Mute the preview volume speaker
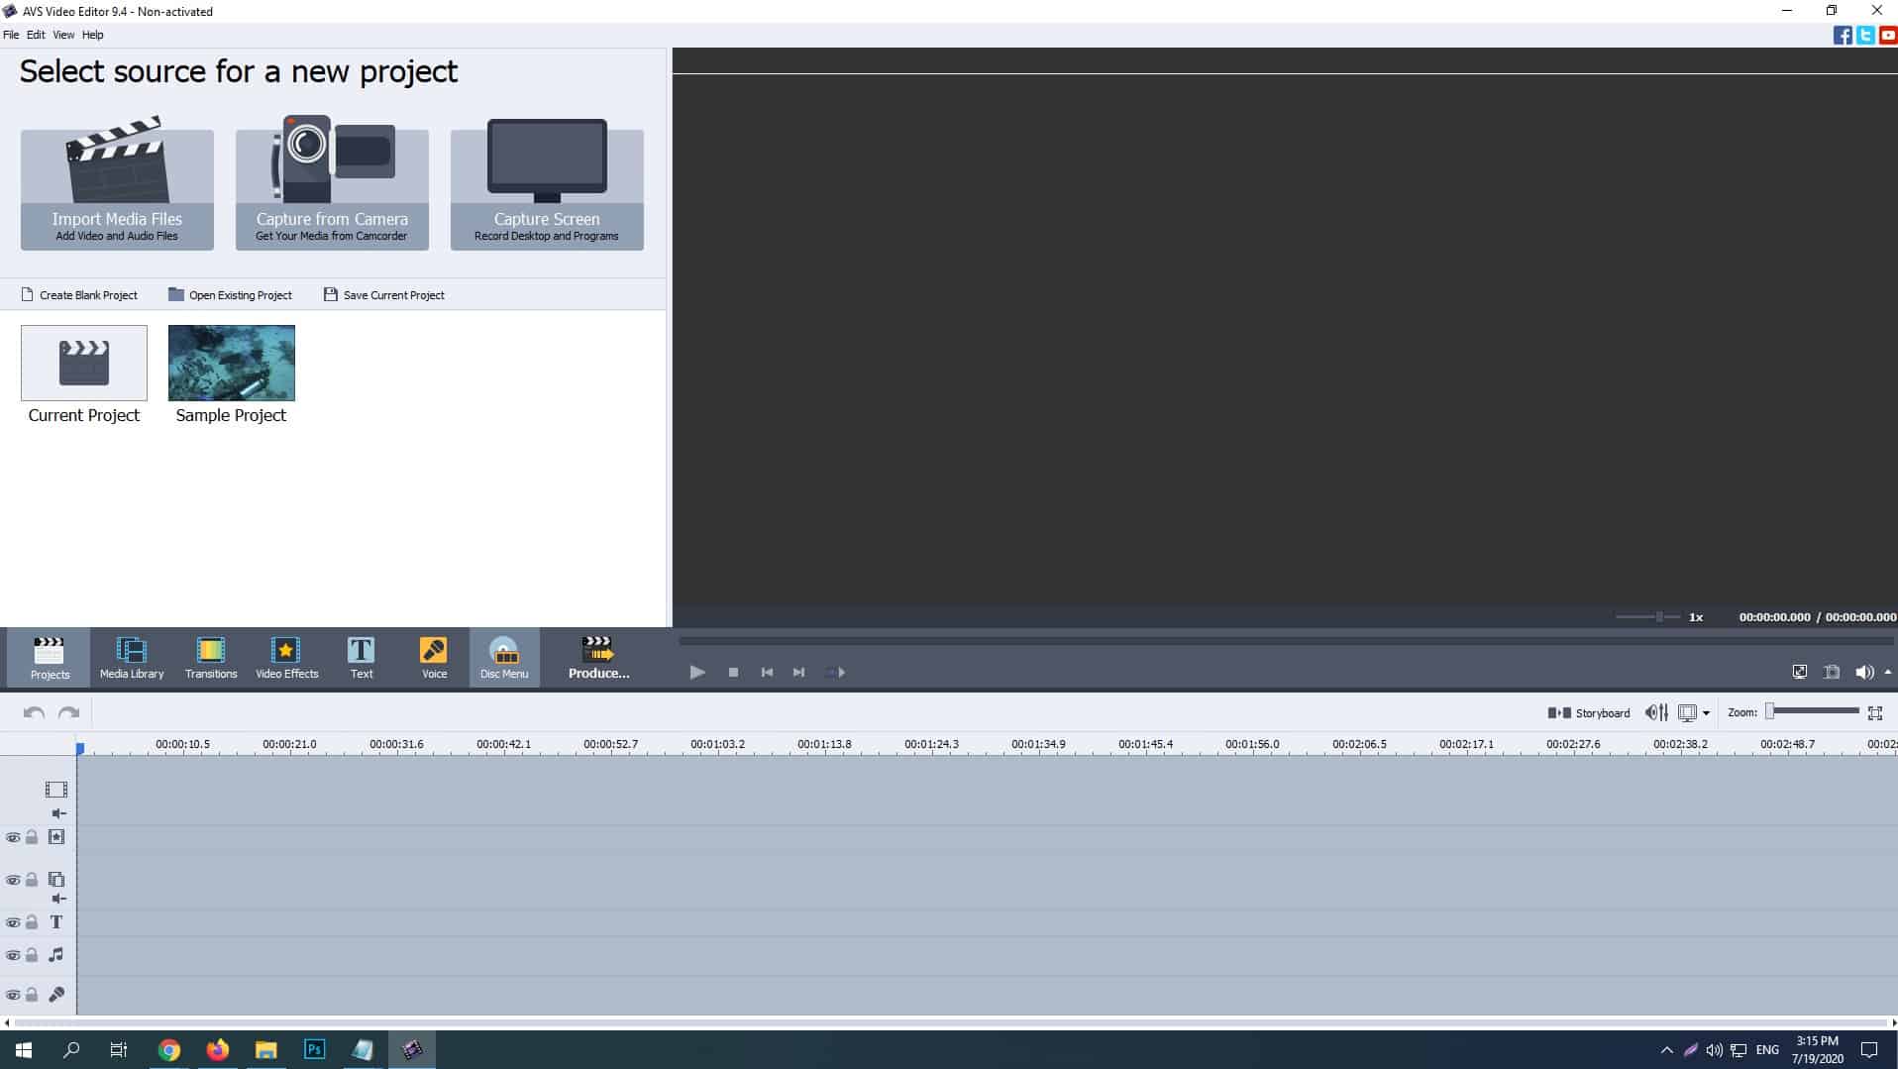Viewport: 1898px width, 1069px height. point(1863,672)
